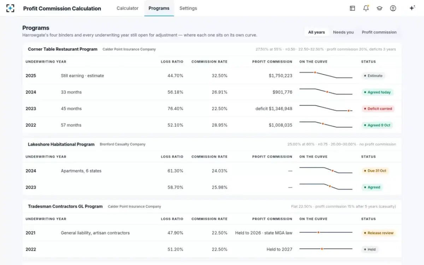Select the Deficit carried status badge
The image size is (424, 265).
(x=378, y=109)
